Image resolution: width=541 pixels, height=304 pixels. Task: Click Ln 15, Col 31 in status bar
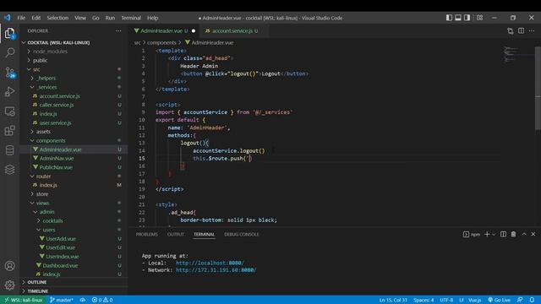pos(393,300)
